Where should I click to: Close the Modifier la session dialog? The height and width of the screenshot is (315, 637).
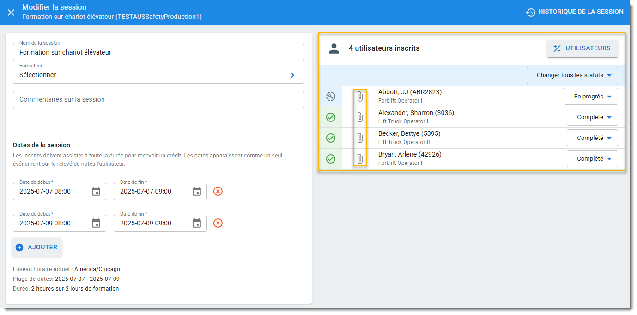tap(11, 12)
